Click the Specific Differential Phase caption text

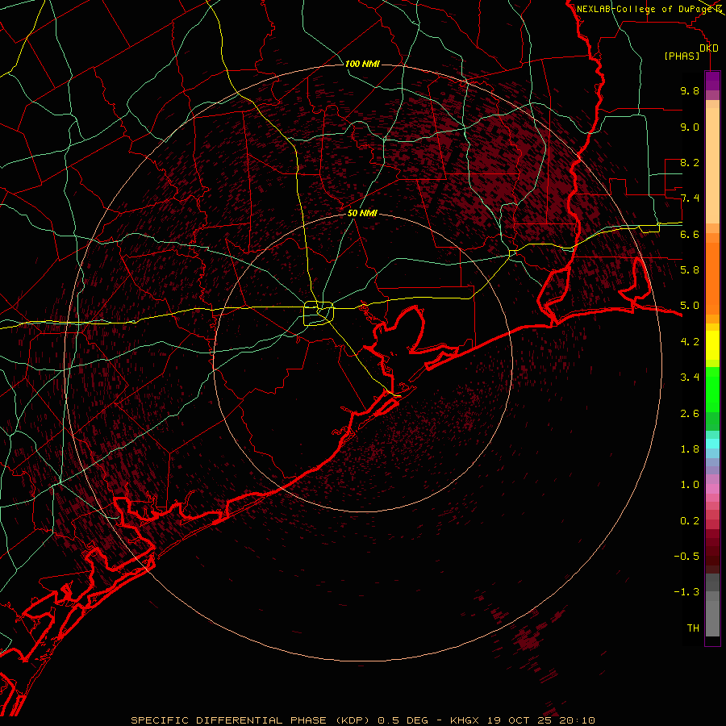tap(229, 720)
